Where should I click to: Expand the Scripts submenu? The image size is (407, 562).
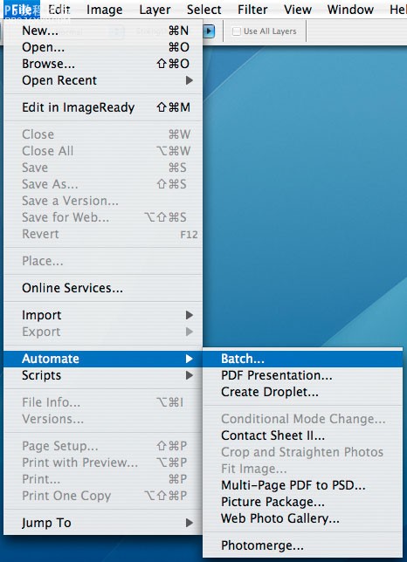[103, 375]
